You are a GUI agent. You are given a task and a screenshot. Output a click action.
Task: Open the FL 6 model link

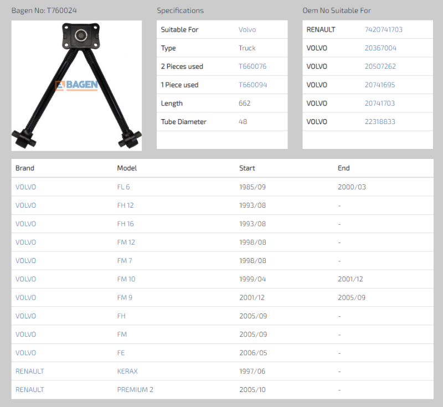coord(123,187)
